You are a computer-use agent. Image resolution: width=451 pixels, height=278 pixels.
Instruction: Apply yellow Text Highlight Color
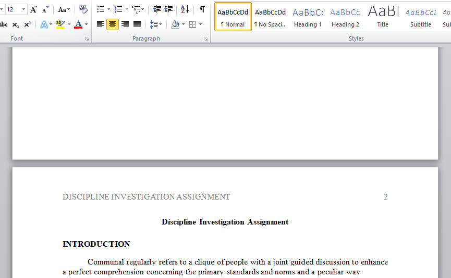60,24
